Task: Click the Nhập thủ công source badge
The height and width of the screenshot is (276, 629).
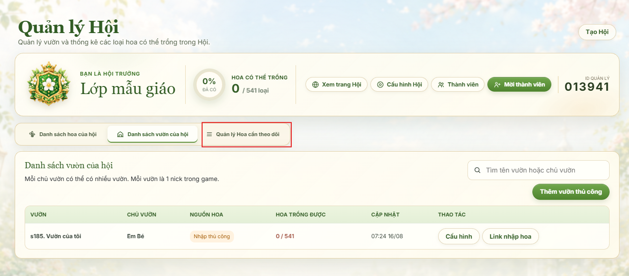Action: pos(212,236)
